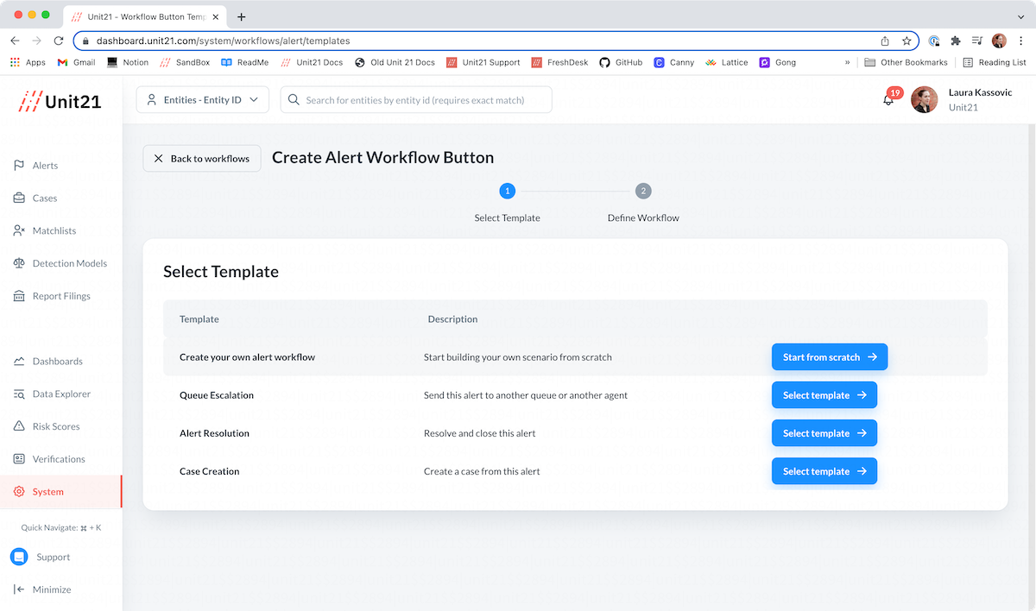Open Canny bookmark
The width and height of the screenshot is (1036, 611).
[673, 62]
